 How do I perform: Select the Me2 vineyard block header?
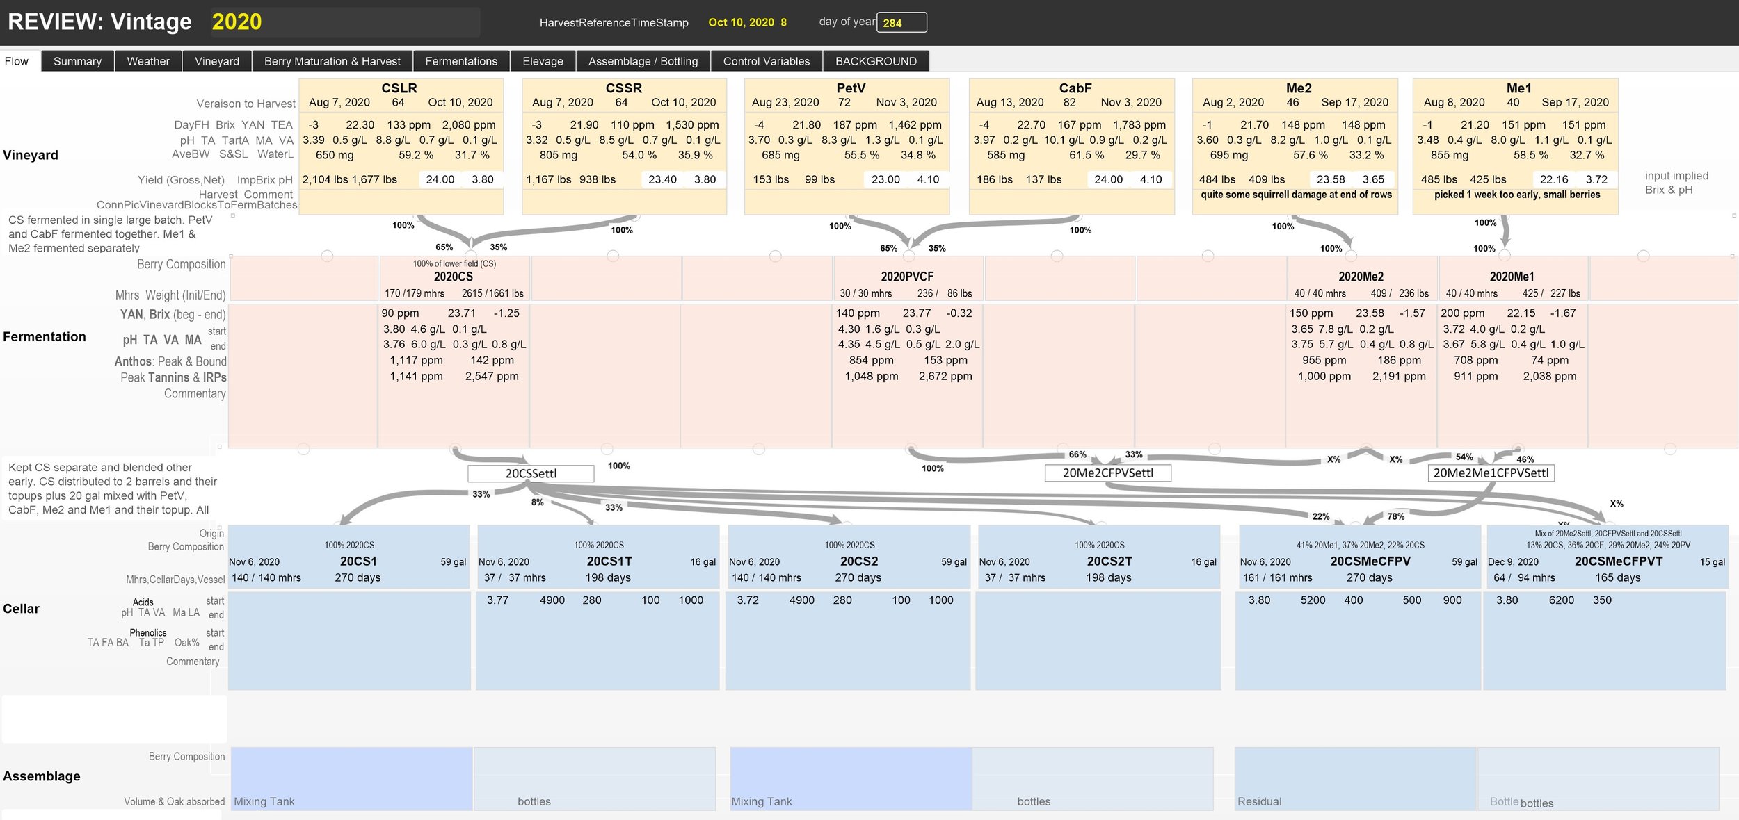[1299, 88]
